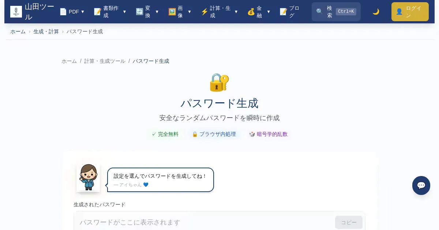This screenshot has height=230, width=439.
Task: Open the 画像 menu
Action: (189, 12)
